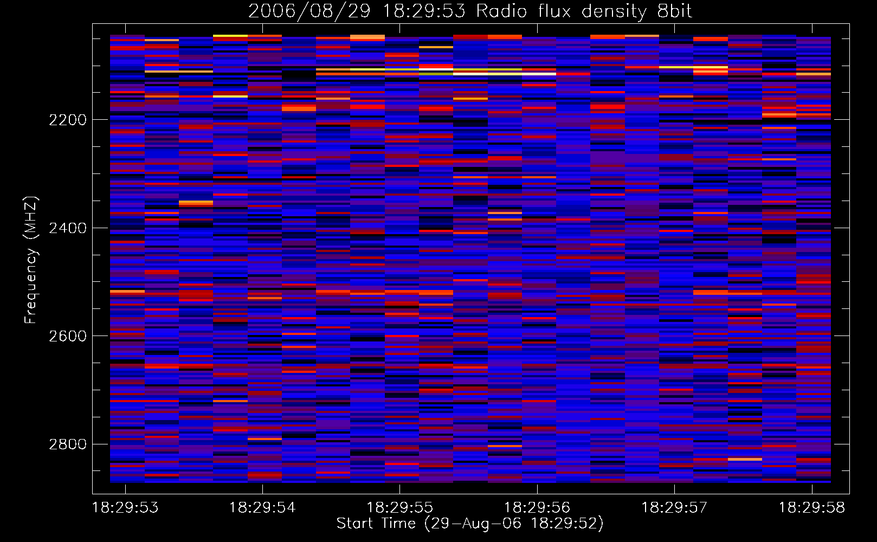Select the 2600 frequency tick label
Image resolution: width=877 pixels, height=542 pixels.
pyautogui.click(x=68, y=336)
